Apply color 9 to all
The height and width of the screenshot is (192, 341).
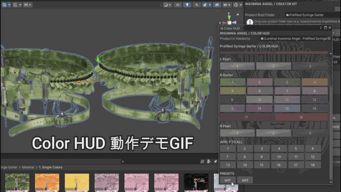[262, 157]
